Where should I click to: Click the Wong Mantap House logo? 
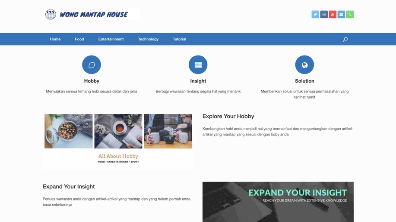(91, 14)
